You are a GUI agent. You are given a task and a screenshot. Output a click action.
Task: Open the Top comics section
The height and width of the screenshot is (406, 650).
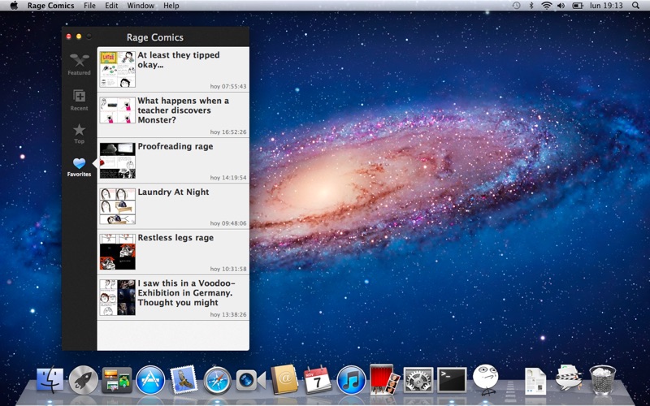tap(79, 132)
